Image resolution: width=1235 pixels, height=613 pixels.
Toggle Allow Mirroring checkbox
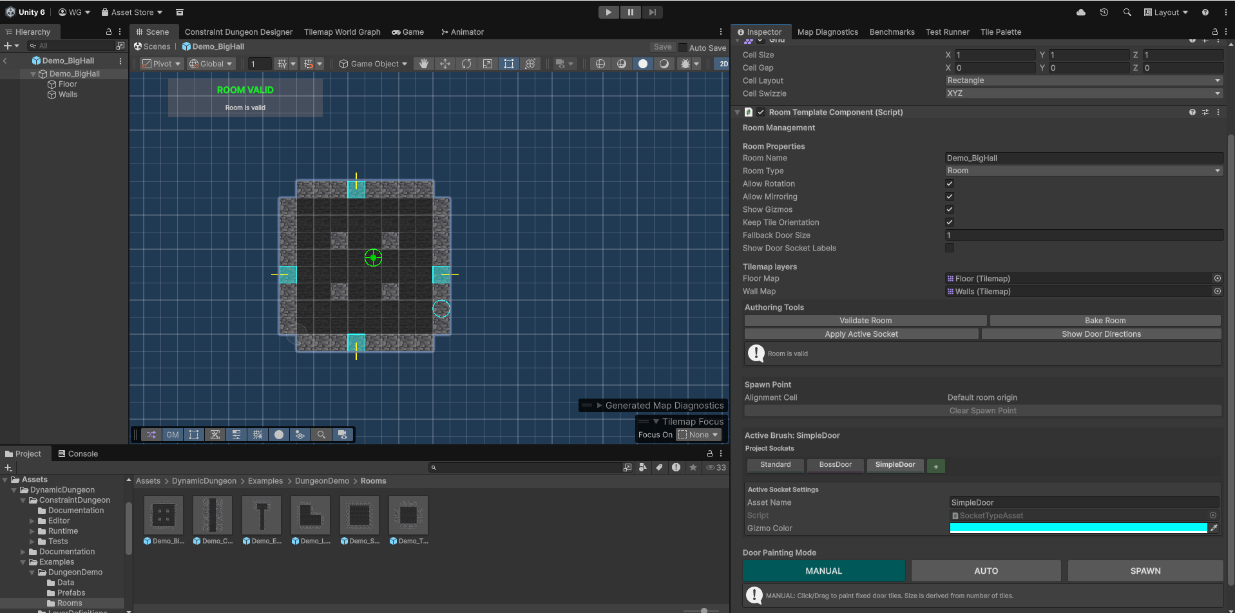click(950, 196)
